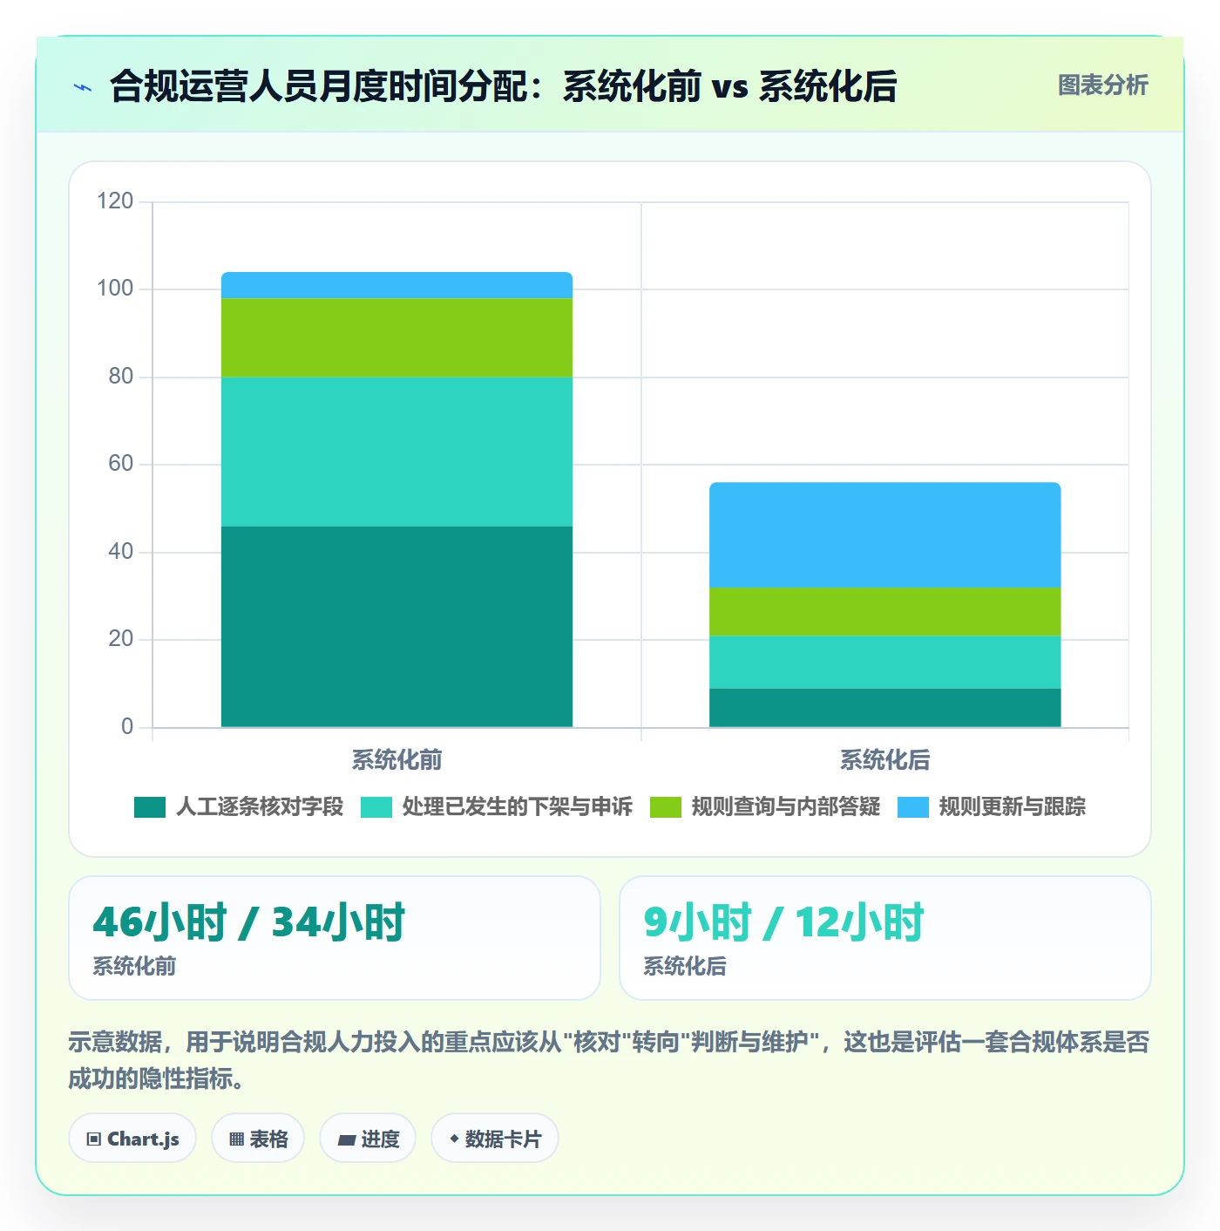Click the green segment of 系统化后 bar
Viewport: 1220px width, 1231px height.
point(884,612)
